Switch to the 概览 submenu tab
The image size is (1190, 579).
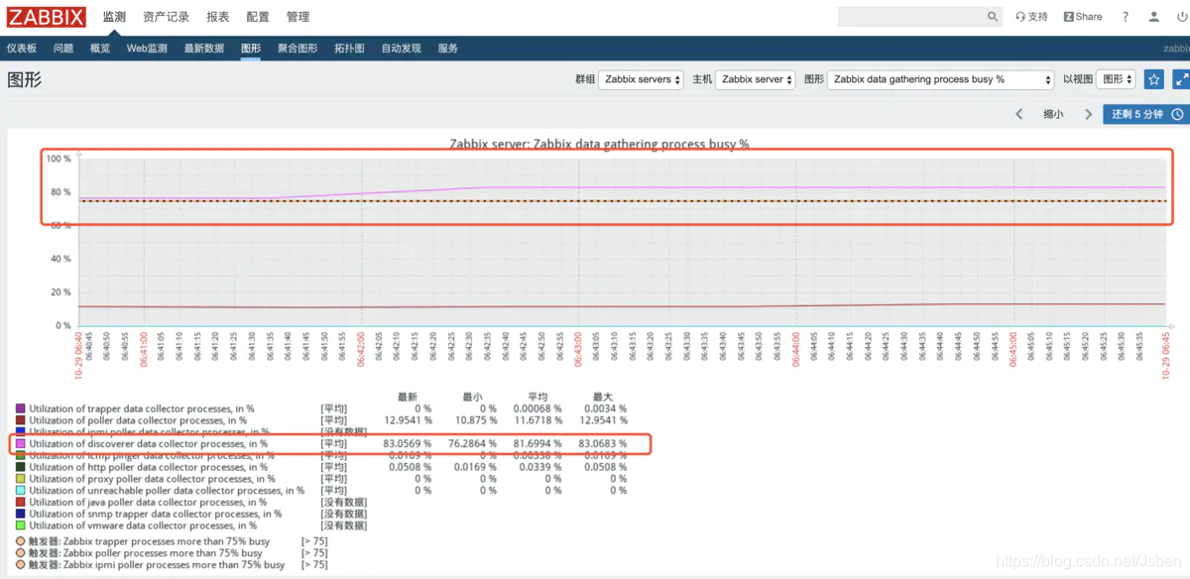click(100, 48)
